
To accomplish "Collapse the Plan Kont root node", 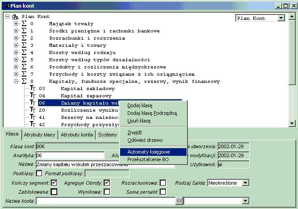I will pyautogui.click(x=7, y=17).
